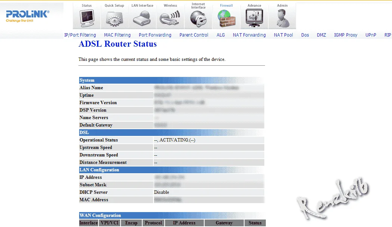Click the Protocol column header

(x=153, y=223)
